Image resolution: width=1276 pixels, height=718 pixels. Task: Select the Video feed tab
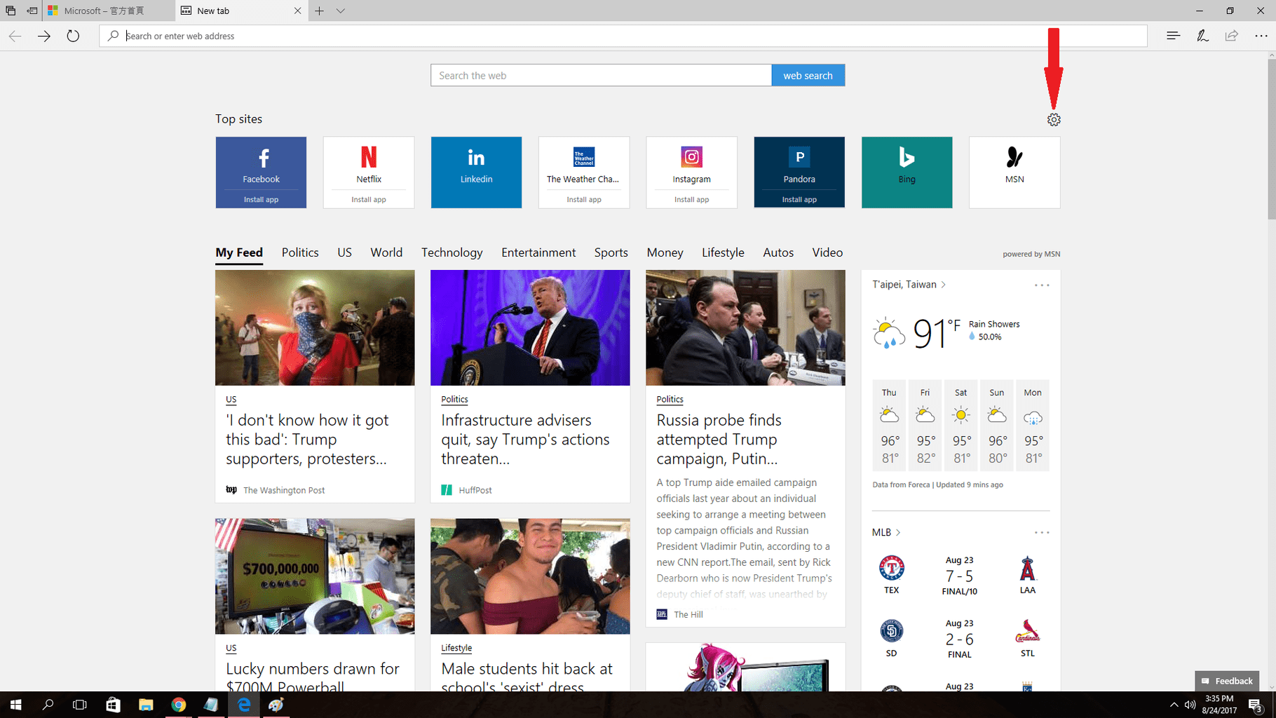point(827,252)
